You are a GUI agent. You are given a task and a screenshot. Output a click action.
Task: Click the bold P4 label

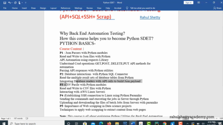coord(61,95)
